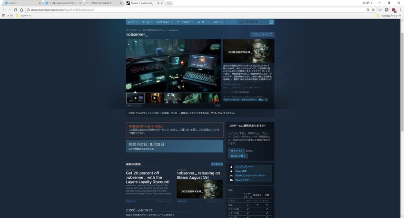Click the 独立系開発会社のゲーム breadcrumb link
This screenshot has width=404, height=218.
point(155,30)
